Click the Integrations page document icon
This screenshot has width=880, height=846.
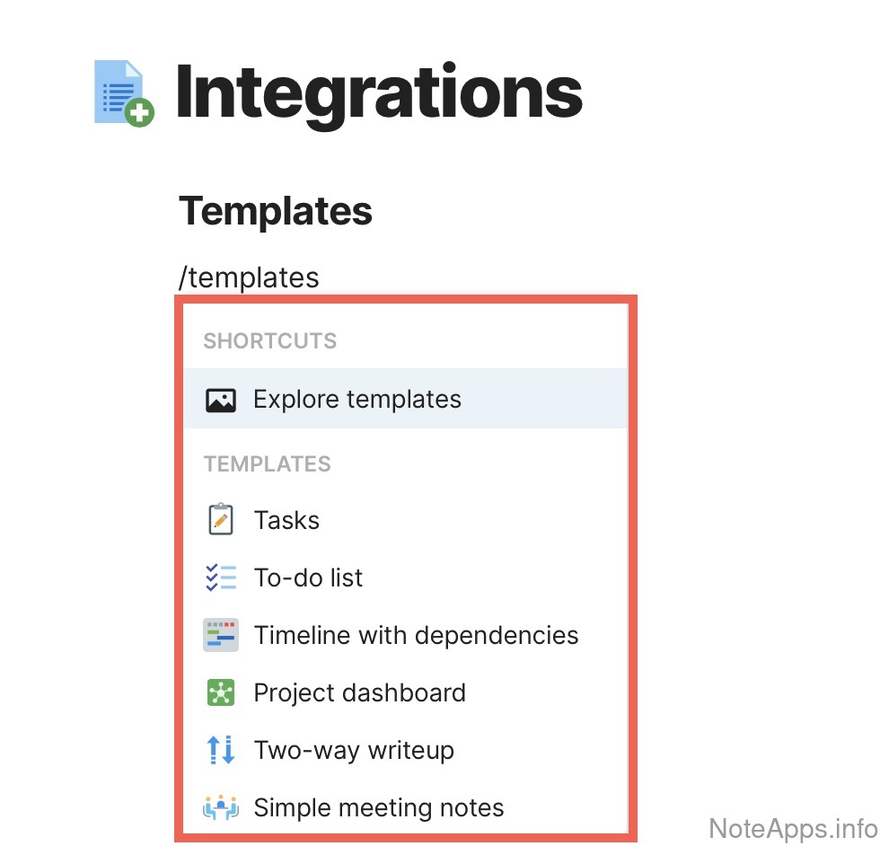[123, 93]
